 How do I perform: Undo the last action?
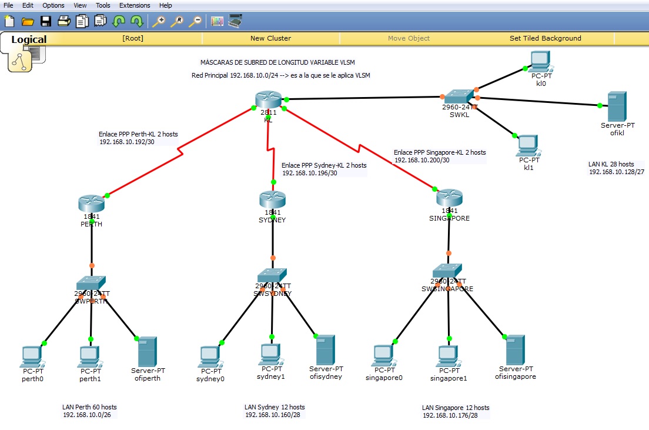(x=117, y=21)
